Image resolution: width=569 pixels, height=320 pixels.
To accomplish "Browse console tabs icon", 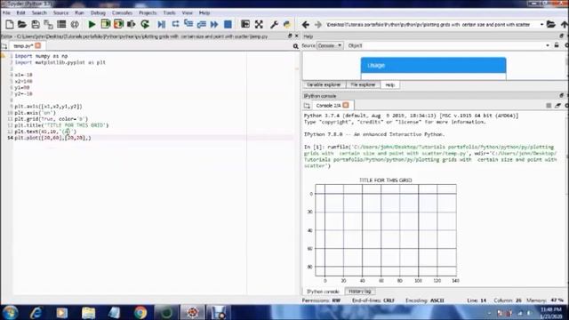I will [x=307, y=106].
